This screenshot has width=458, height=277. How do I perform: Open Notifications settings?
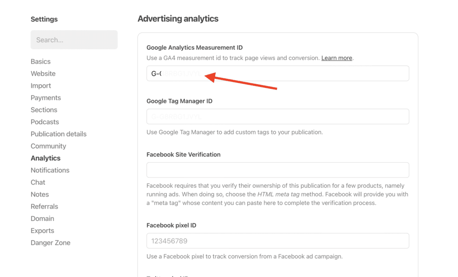(x=50, y=170)
